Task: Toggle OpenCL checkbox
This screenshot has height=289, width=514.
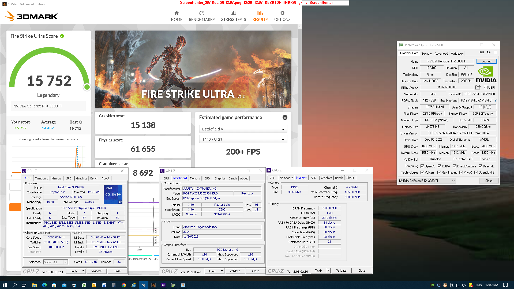Action: coord(422,166)
